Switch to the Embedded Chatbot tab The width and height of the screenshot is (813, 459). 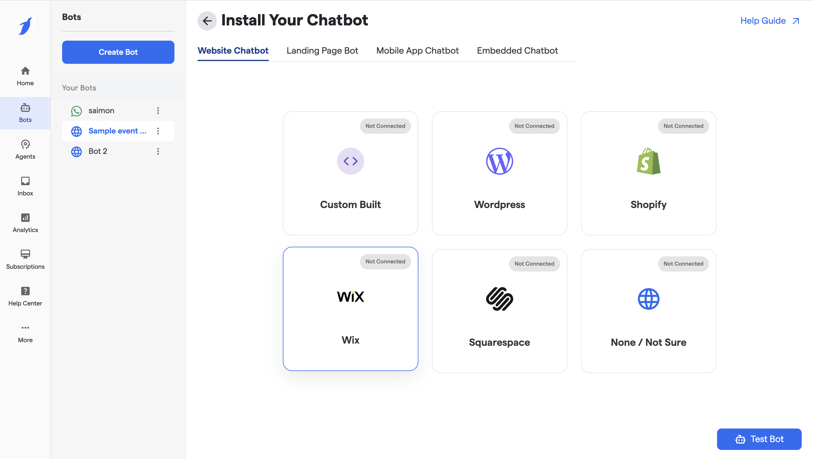(x=517, y=51)
